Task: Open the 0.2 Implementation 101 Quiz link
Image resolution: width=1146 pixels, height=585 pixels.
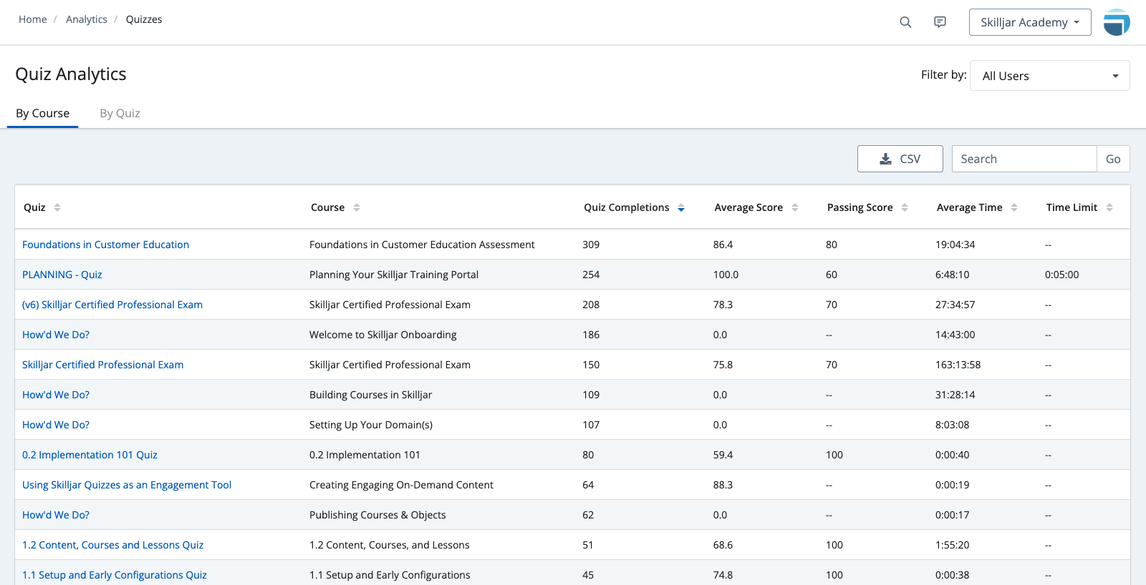Action: (90, 455)
